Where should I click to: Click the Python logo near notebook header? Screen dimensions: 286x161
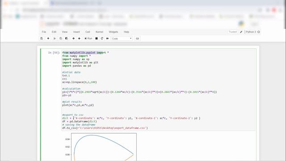click(x=241, y=24)
